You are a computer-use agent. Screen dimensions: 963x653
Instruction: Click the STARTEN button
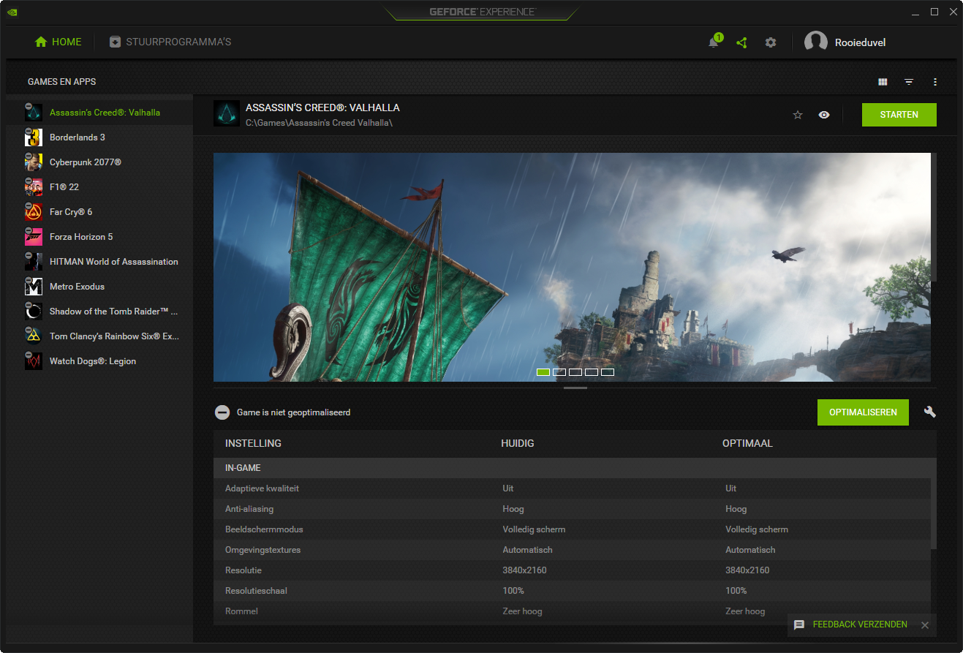point(899,115)
